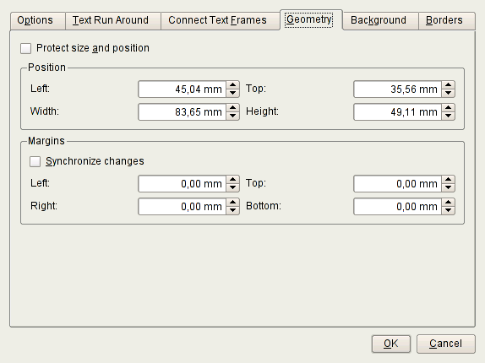
Task: Open the Text Run Around tab
Action: pyautogui.click(x=111, y=20)
